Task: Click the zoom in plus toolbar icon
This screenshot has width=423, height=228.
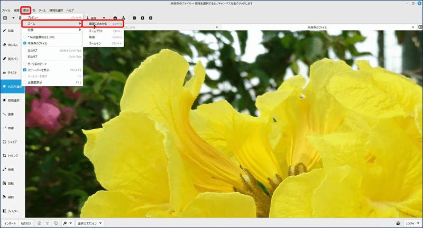Action: 151,18
